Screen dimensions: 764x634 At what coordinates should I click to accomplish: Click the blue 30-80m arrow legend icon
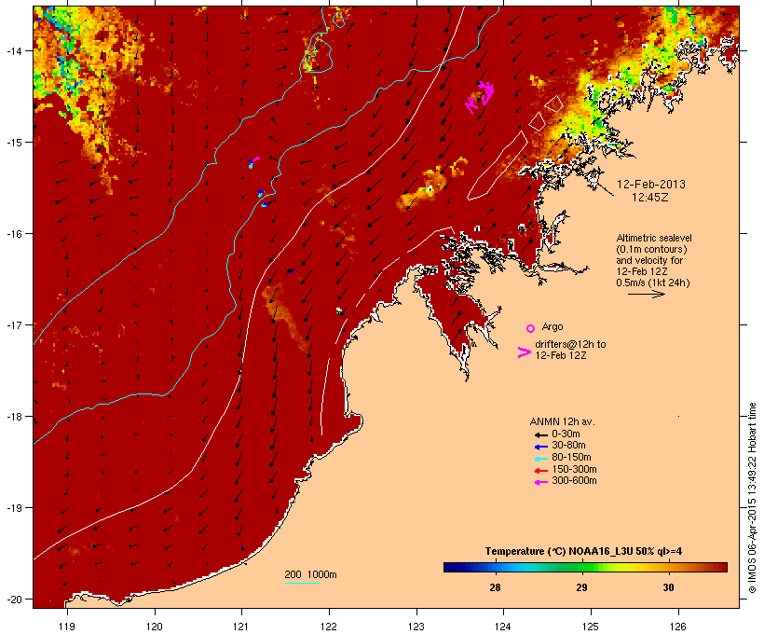pos(540,447)
